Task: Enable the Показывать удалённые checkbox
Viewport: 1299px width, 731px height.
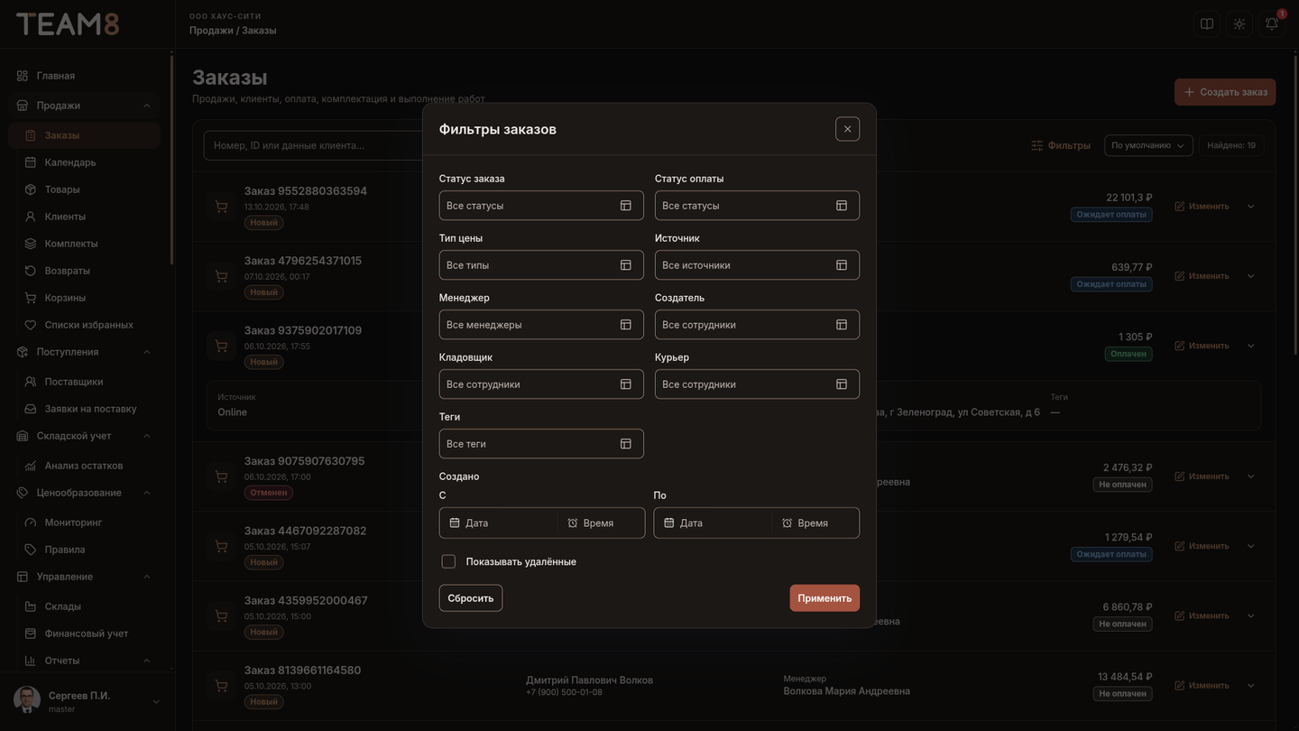Action: click(x=448, y=561)
